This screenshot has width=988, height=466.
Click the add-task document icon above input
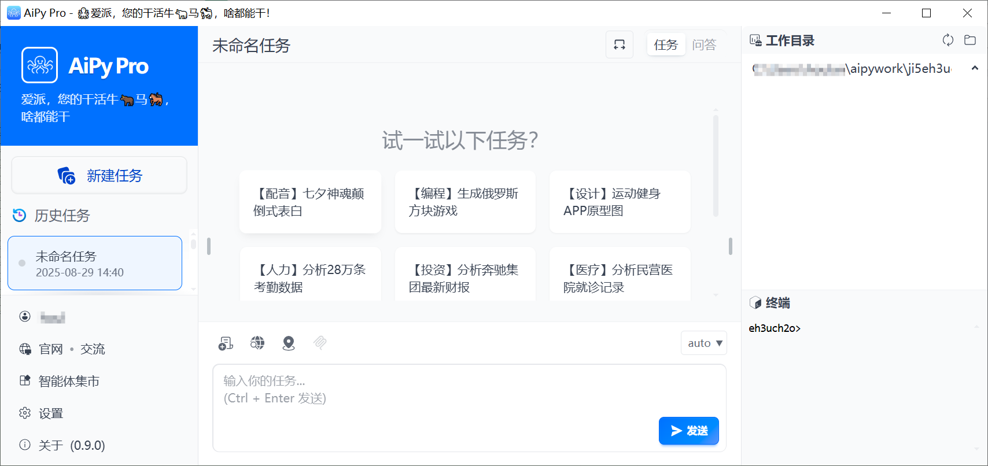pyautogui.click(x=226, y=343)
